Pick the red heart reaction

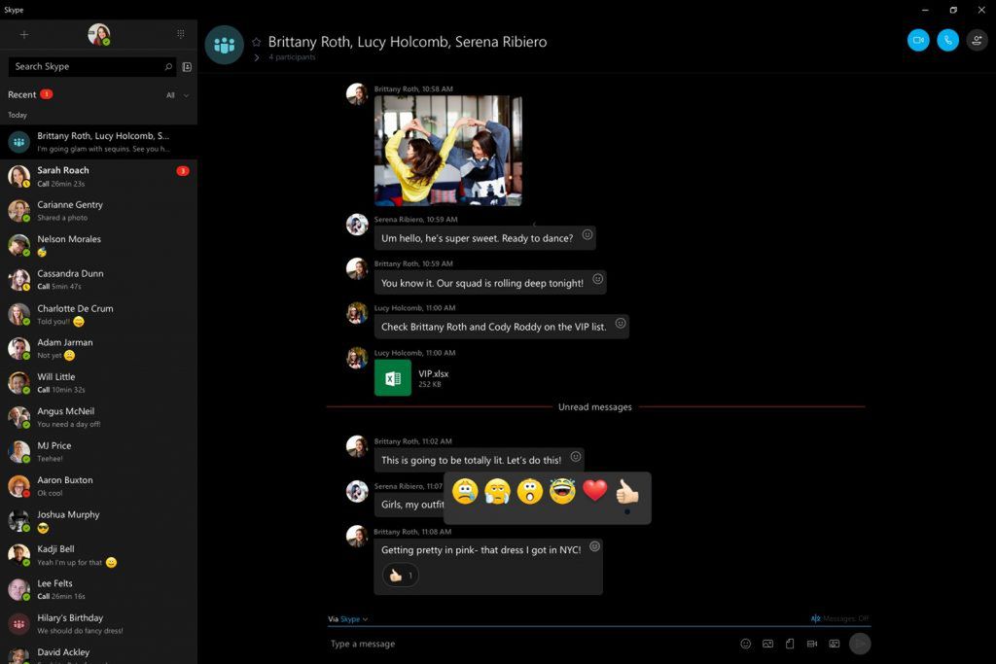(595, 491)
